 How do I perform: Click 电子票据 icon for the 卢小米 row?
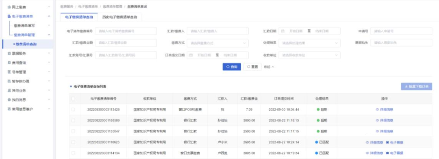[x=387, y=142]
